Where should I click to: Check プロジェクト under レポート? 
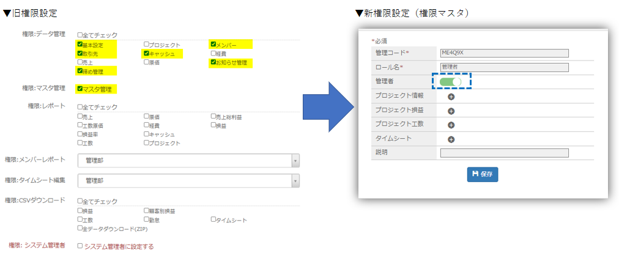coord(146,142)
